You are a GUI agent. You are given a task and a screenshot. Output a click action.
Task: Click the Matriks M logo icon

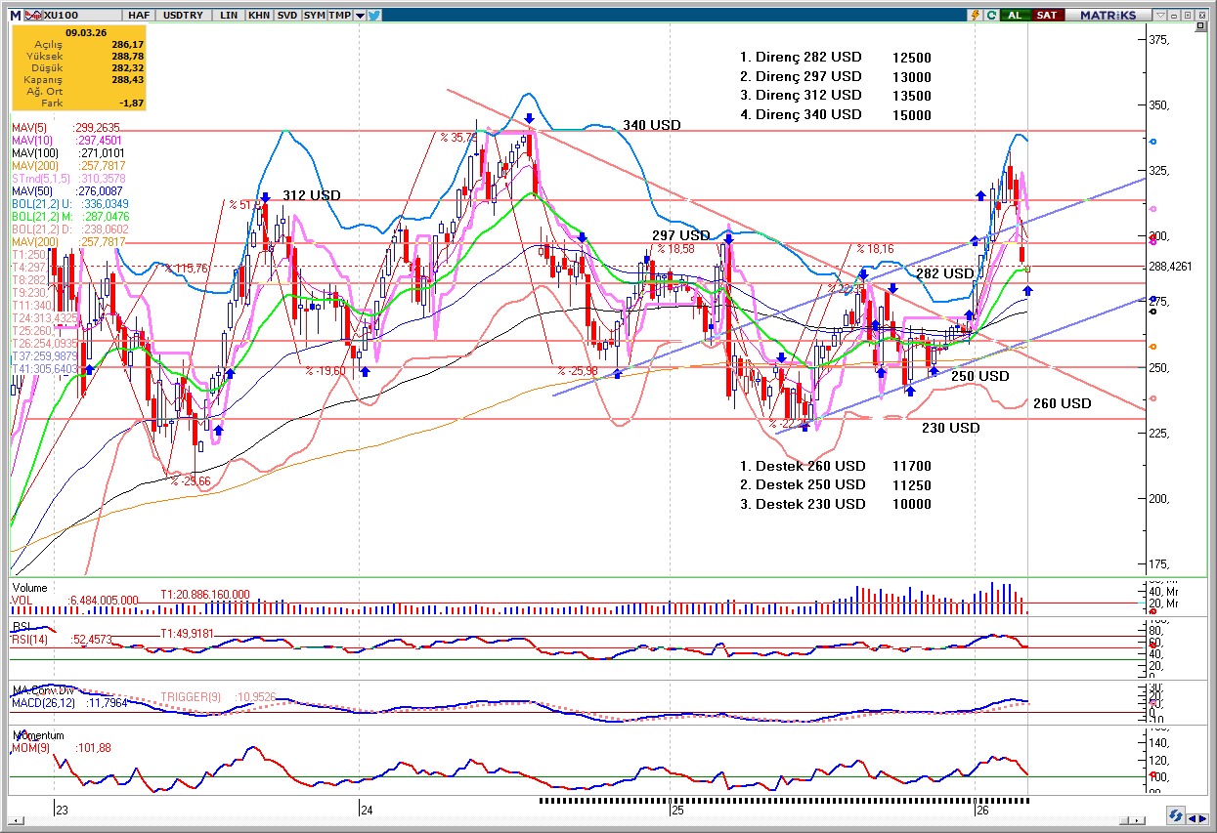click(x=15, y=16)
